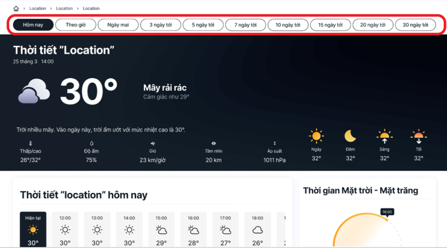The image size is (447, 248).
Task: Select the Hôm nay tab
Action: 33,25
